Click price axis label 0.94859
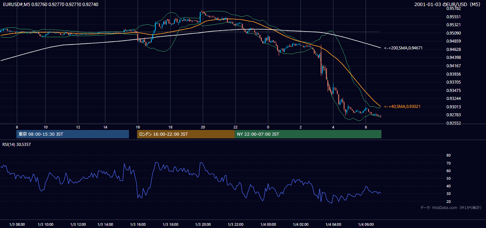486x228 pixels. tap(453, 41)
